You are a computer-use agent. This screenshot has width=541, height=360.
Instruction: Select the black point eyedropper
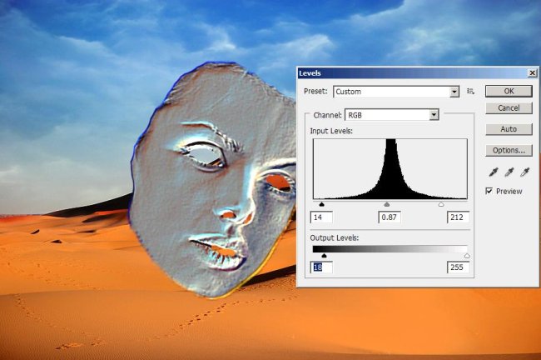[492, 172]
